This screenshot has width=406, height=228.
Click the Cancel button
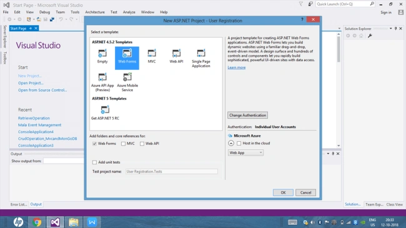pos(305,192)
